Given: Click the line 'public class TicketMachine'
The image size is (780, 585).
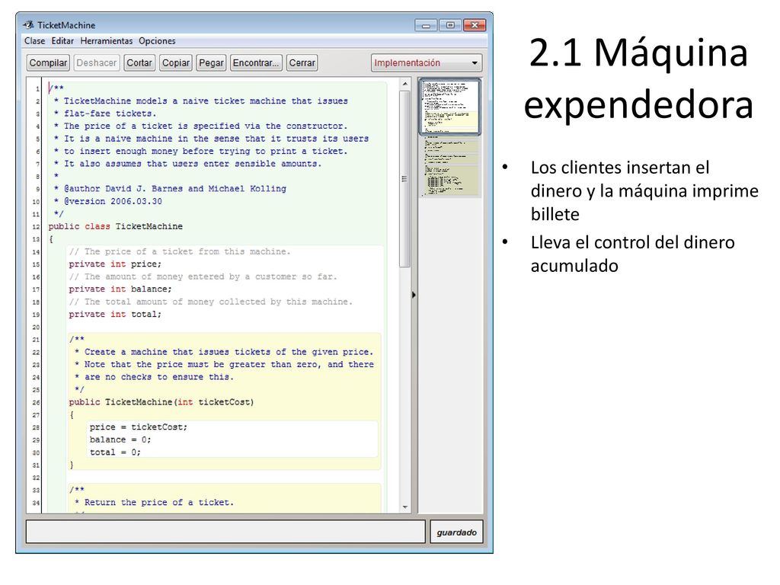Looking at the screenshot, I should pos(116,226).
